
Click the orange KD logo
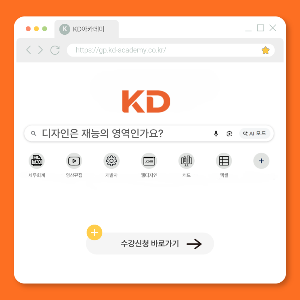(146, 101)
